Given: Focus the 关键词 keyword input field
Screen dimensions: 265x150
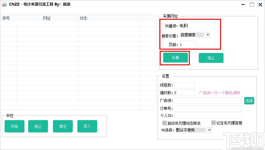Looking at the screenshot, I should click(x=196, y=26).
